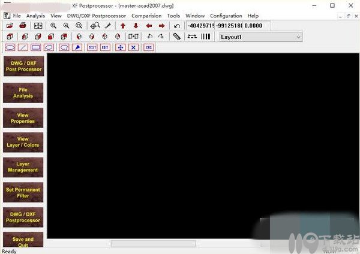Open the Configuration menu

[226, 16]
